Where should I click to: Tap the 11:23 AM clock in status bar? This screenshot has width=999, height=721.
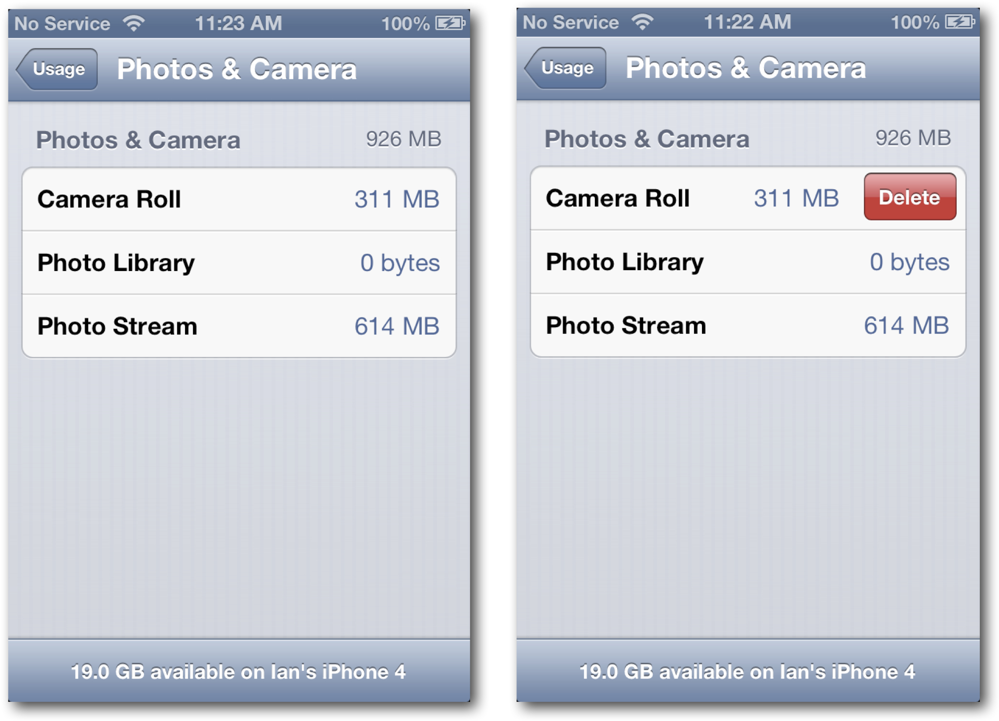pos(239,23)
